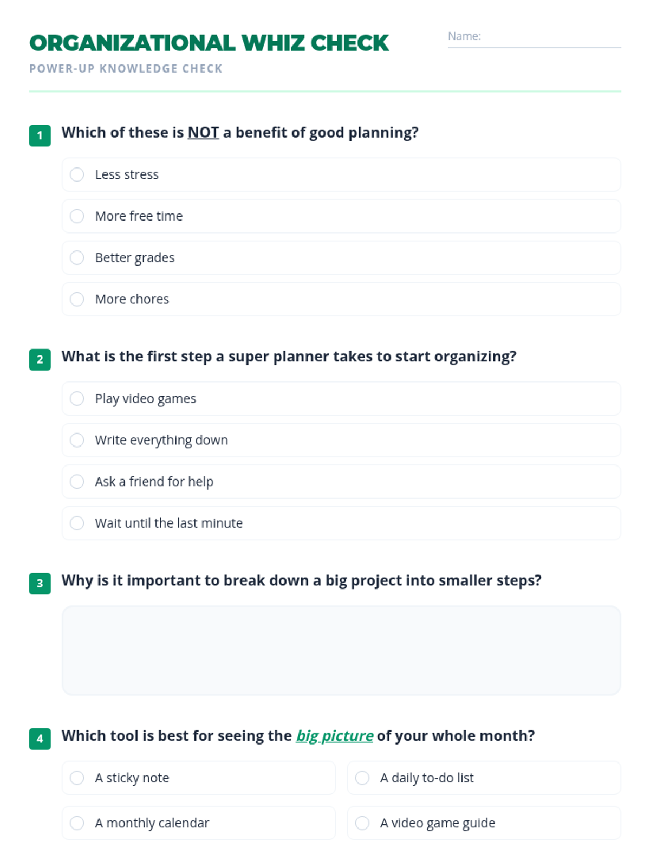Click the question 3 number badge
The image size is (650, 867).
pos(40,584)
